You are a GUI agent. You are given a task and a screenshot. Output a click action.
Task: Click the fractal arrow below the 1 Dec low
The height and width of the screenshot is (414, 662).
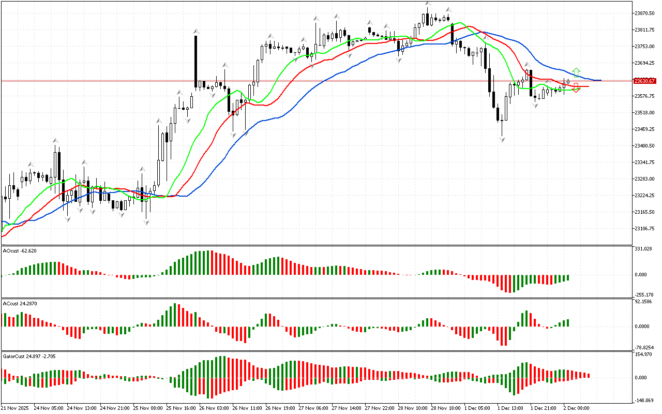point(502,139)
